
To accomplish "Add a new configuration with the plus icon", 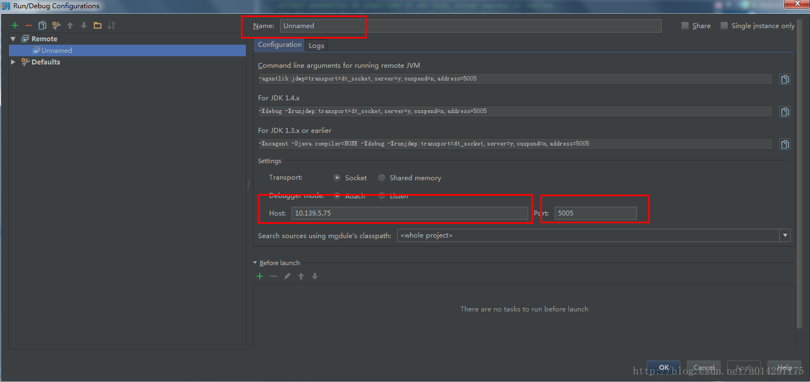I will pos(15,25).
